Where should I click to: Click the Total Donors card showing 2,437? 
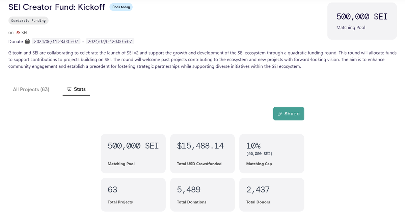coord(272,194)
